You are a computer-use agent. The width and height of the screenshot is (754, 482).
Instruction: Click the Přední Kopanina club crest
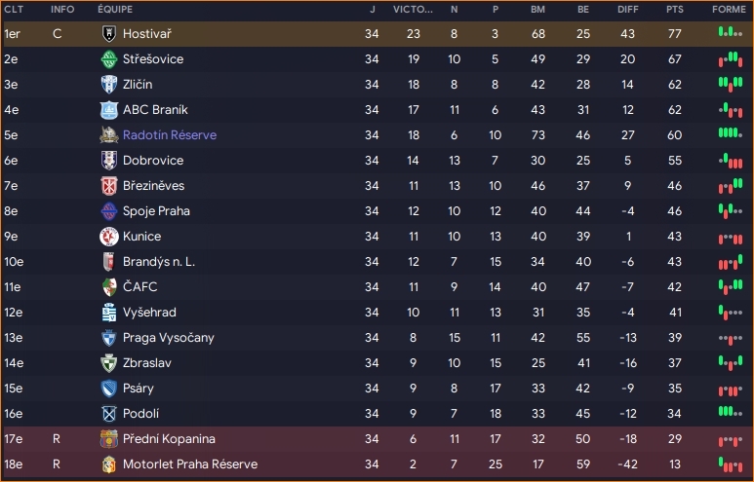pos(108,439)
